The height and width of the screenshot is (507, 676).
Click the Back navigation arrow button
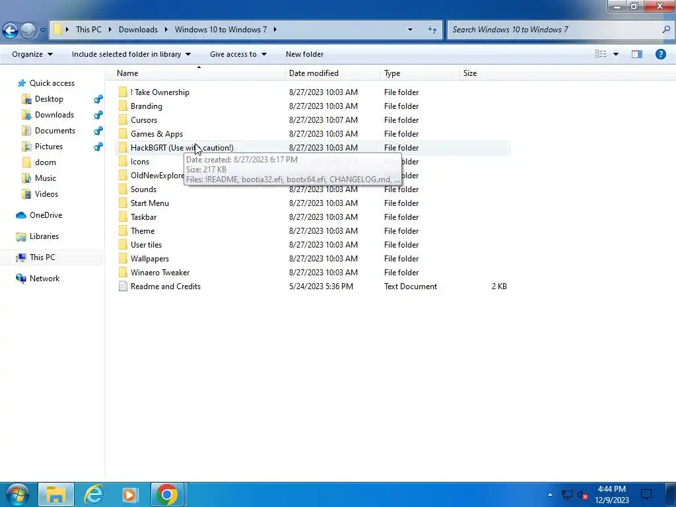click(x=11, y=30)
